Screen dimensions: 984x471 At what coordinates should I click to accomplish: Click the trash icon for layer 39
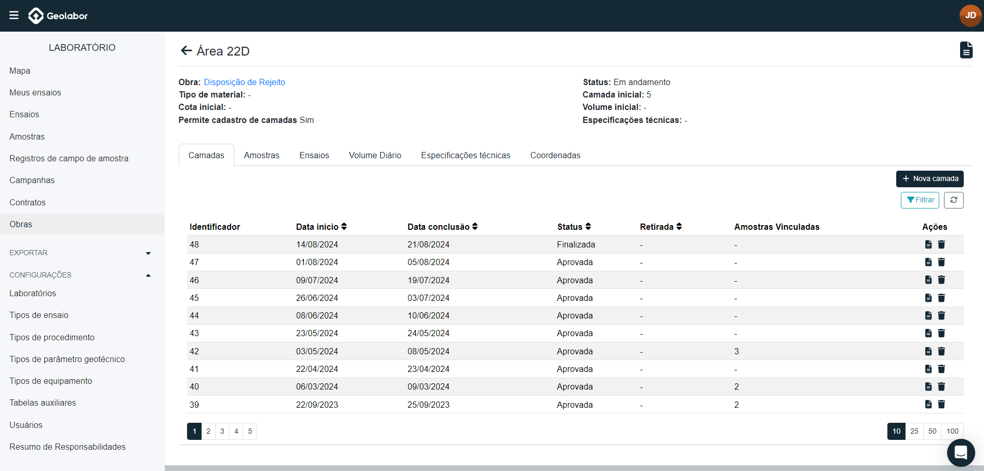941,405
